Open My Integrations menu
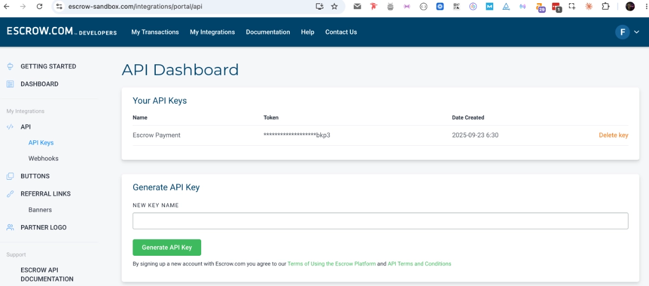 (x=213, y=32)
